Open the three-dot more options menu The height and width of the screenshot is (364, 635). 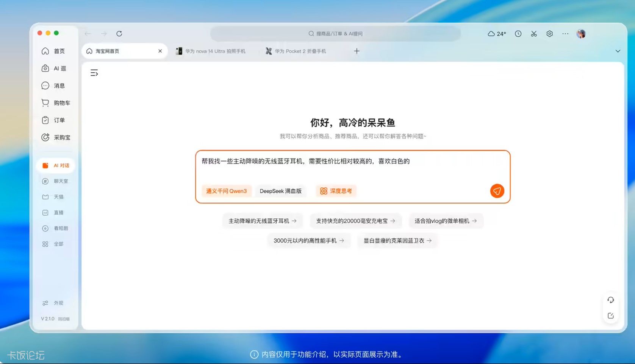click(565, 34)
